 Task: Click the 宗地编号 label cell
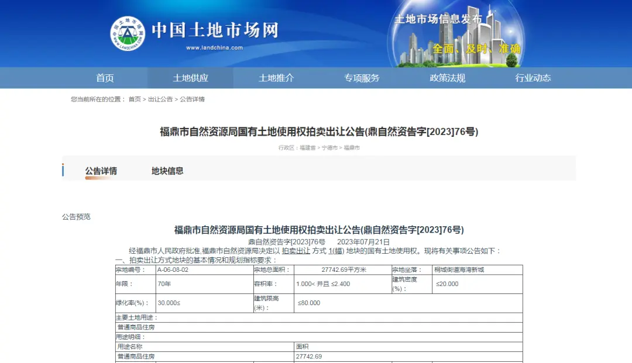pos(135,269)
